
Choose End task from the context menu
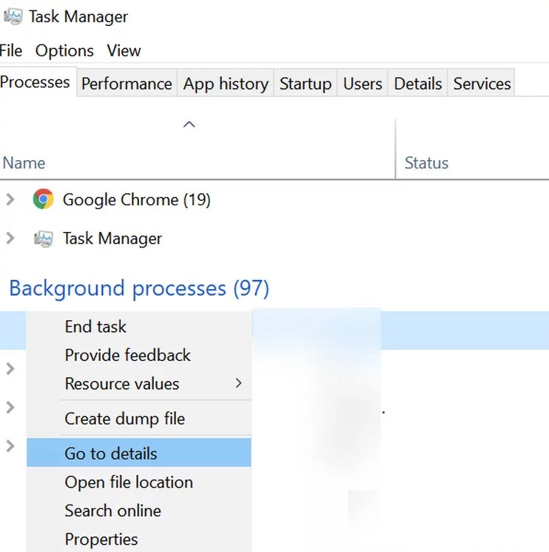click(x=95, y=326)
